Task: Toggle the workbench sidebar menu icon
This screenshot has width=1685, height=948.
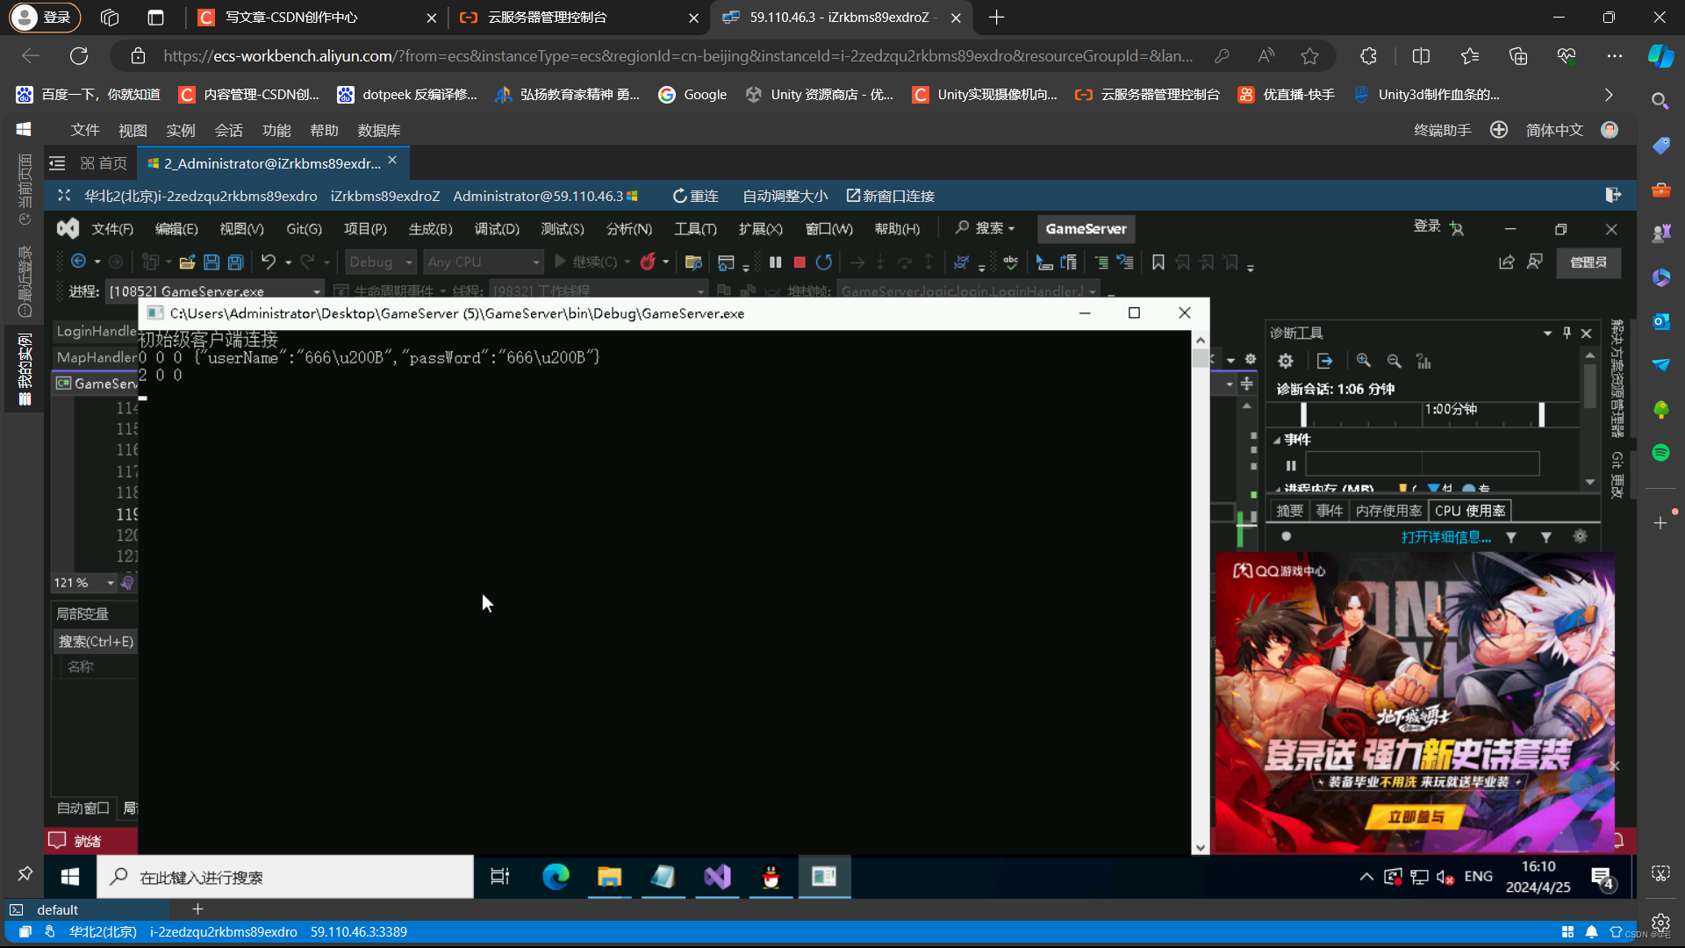Action: point(57,163)
